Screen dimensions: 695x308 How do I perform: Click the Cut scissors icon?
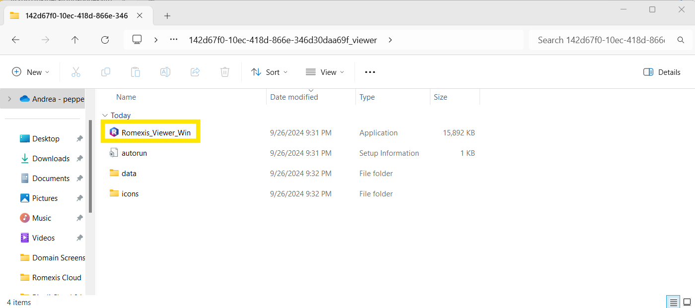76,72
